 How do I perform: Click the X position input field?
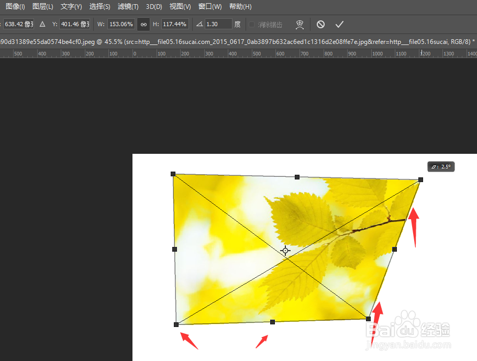[x=18, y=24]
